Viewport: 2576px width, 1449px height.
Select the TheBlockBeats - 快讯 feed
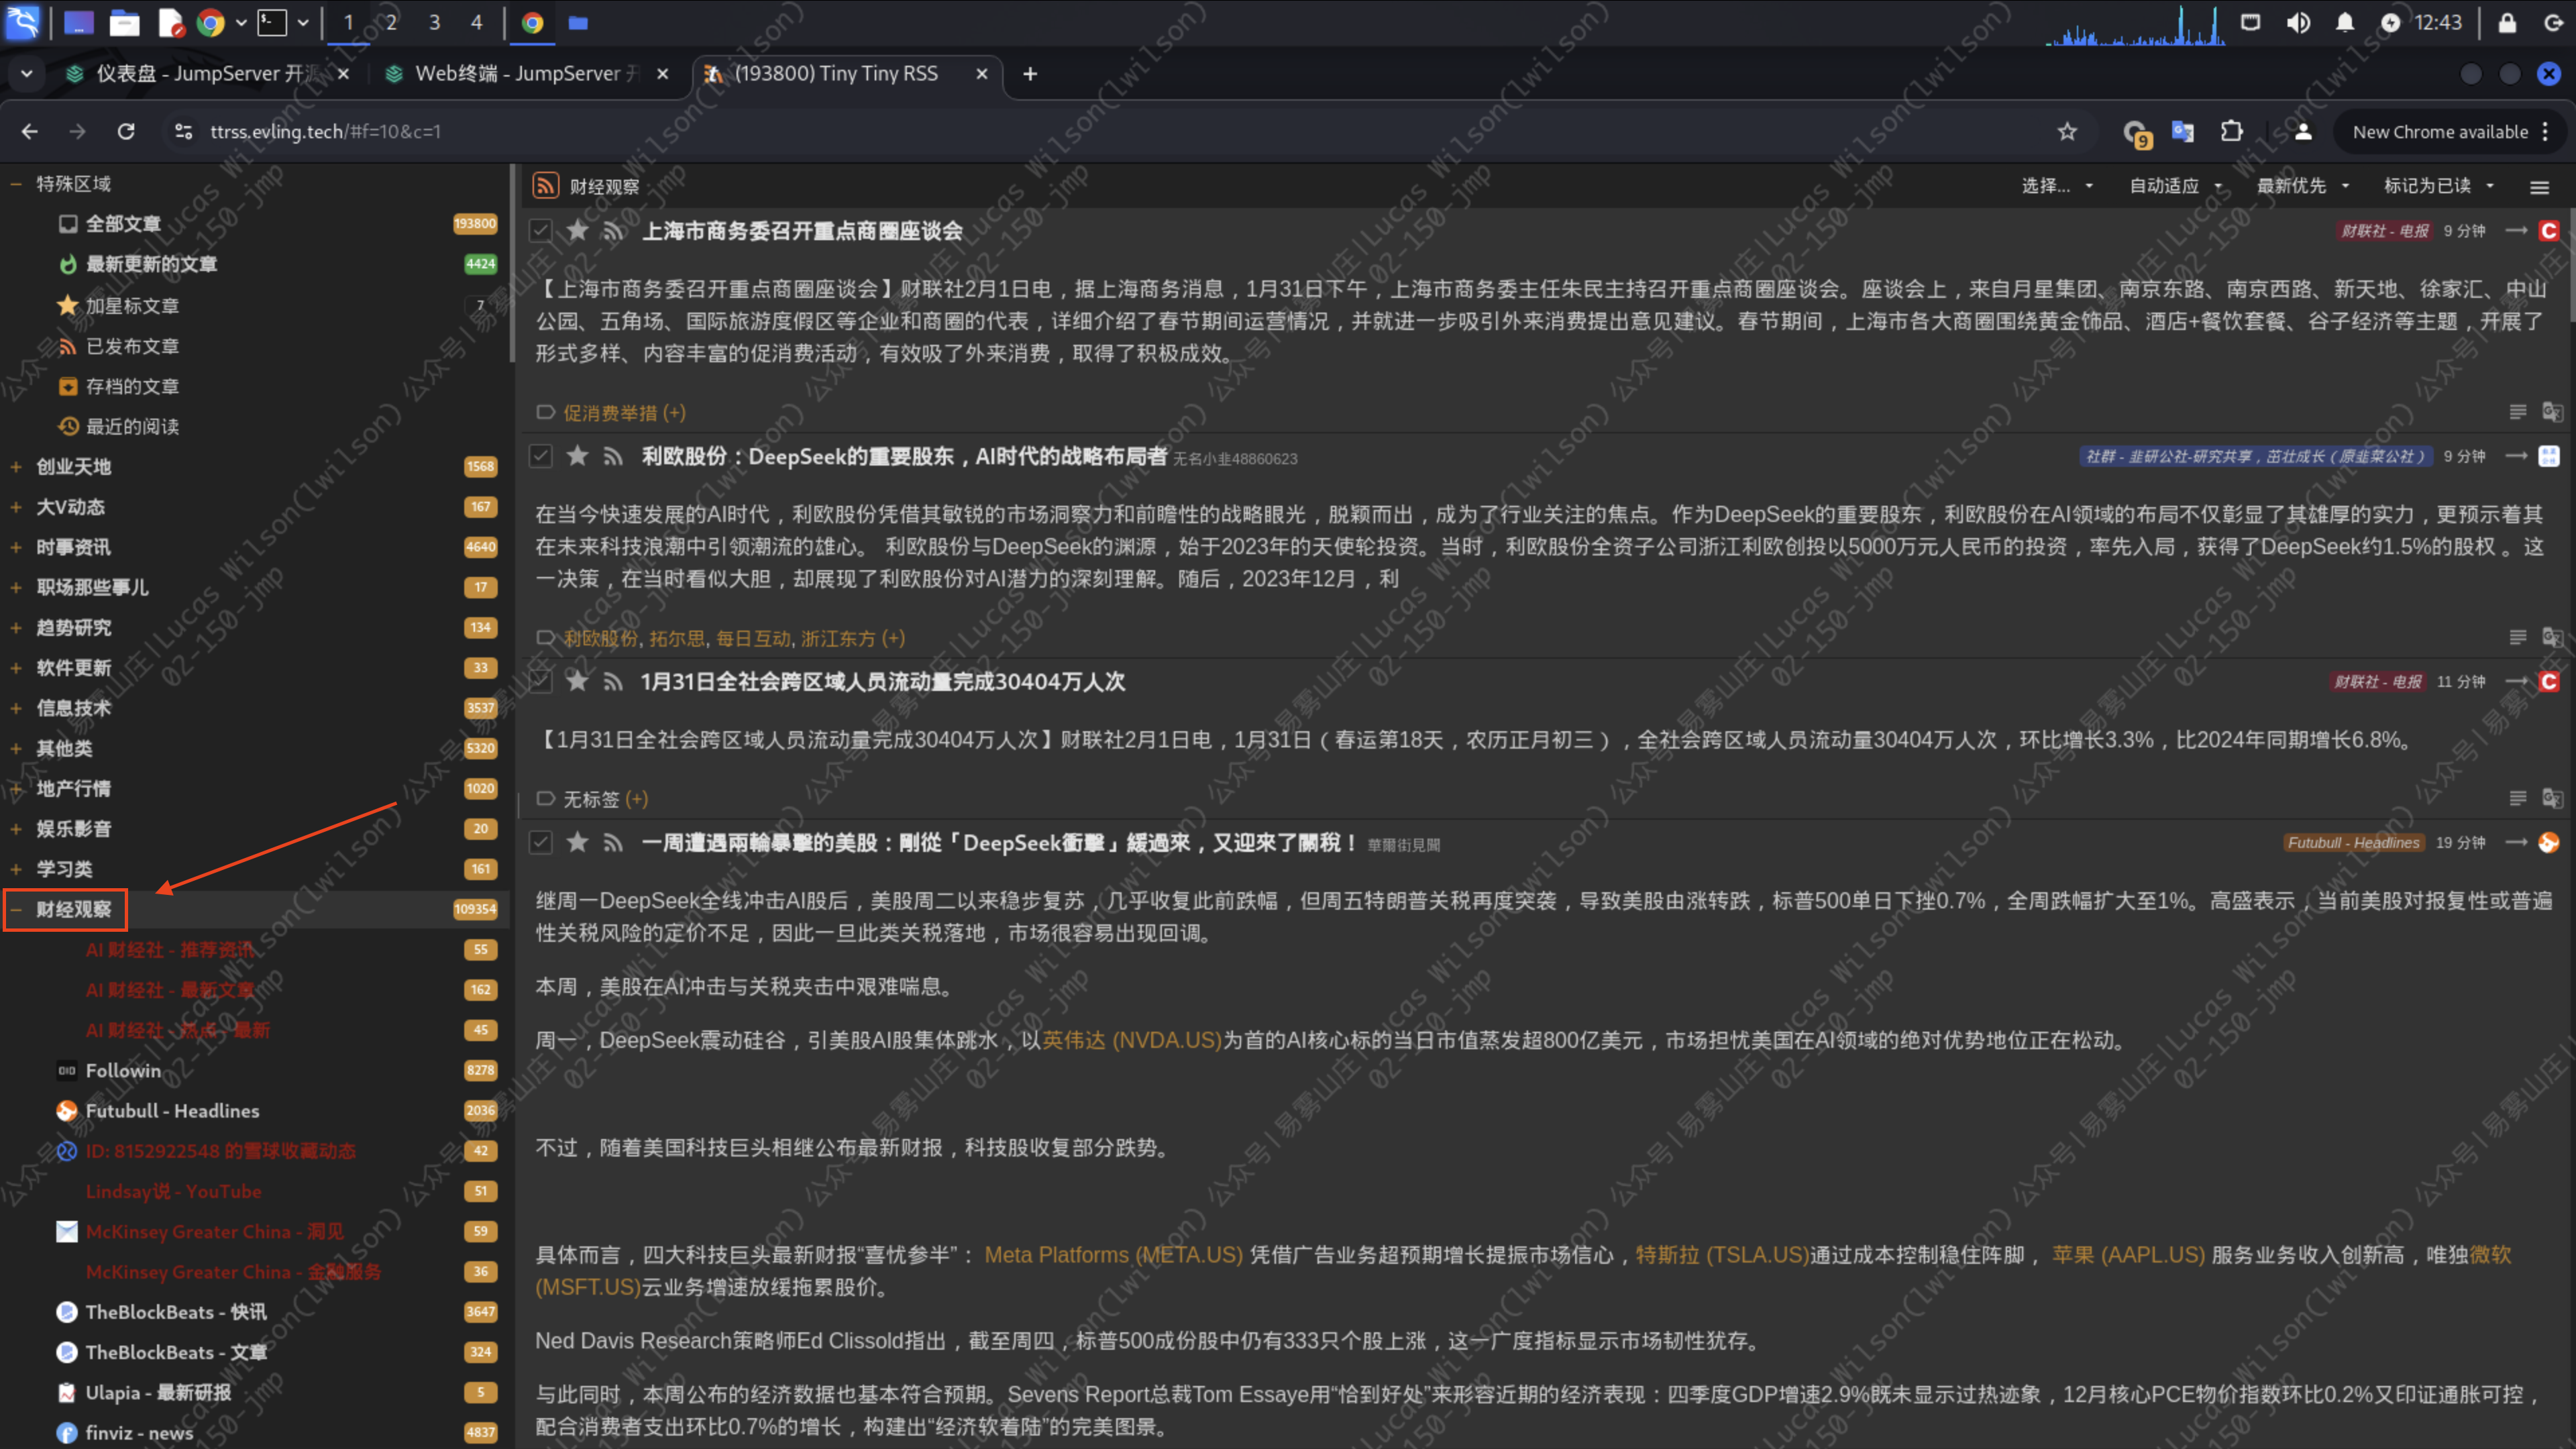click(176, 1312)
